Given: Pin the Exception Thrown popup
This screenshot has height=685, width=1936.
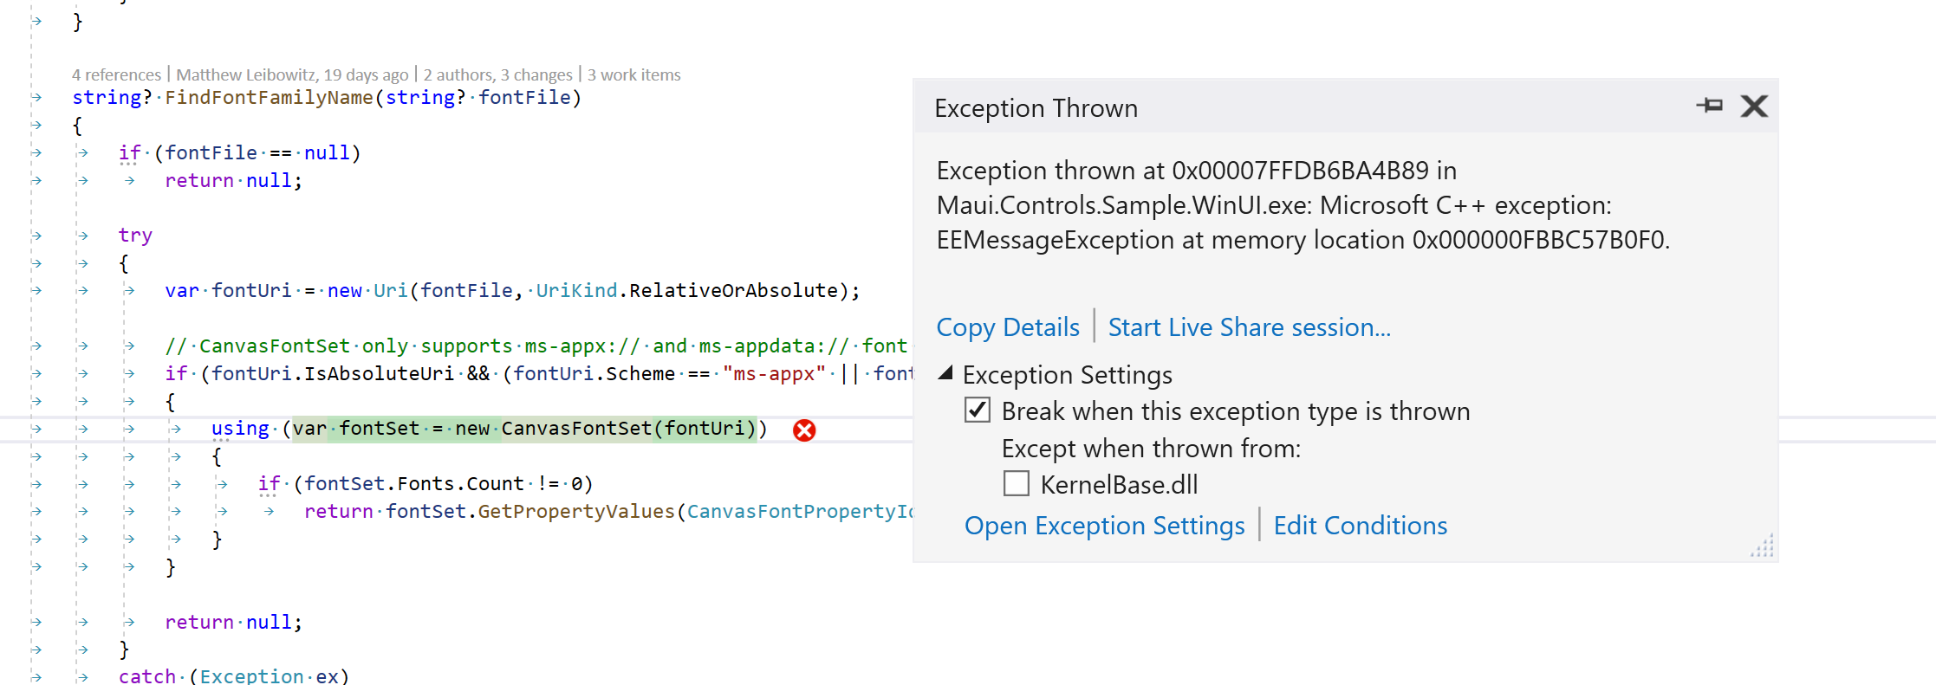Looking at the screenshot, I should [x=1709, y=106].
